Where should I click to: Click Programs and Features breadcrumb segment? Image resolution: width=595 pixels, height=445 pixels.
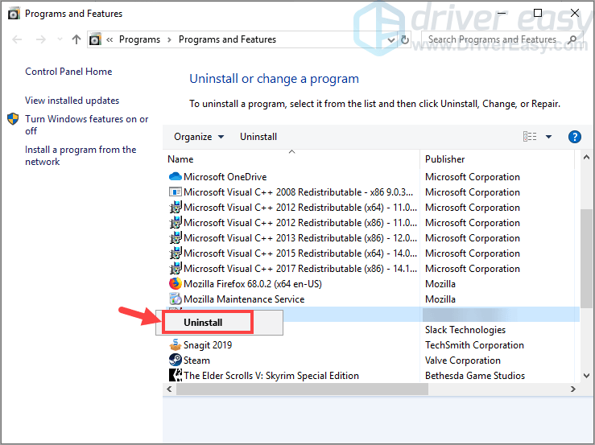pyautogui.click(x=227, y=39)
